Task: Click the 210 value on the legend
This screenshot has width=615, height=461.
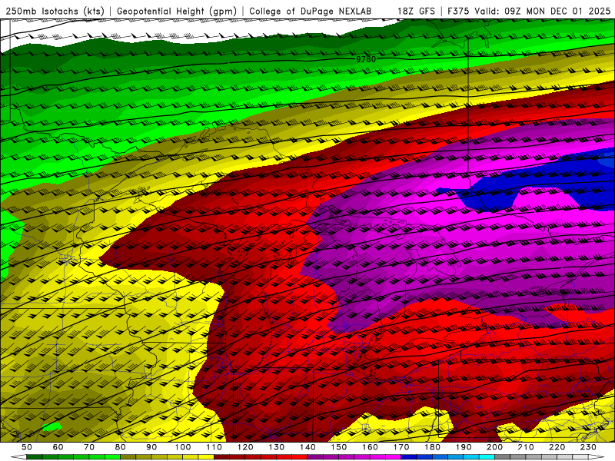Action: pyautogui.click(x=526, y=447)
